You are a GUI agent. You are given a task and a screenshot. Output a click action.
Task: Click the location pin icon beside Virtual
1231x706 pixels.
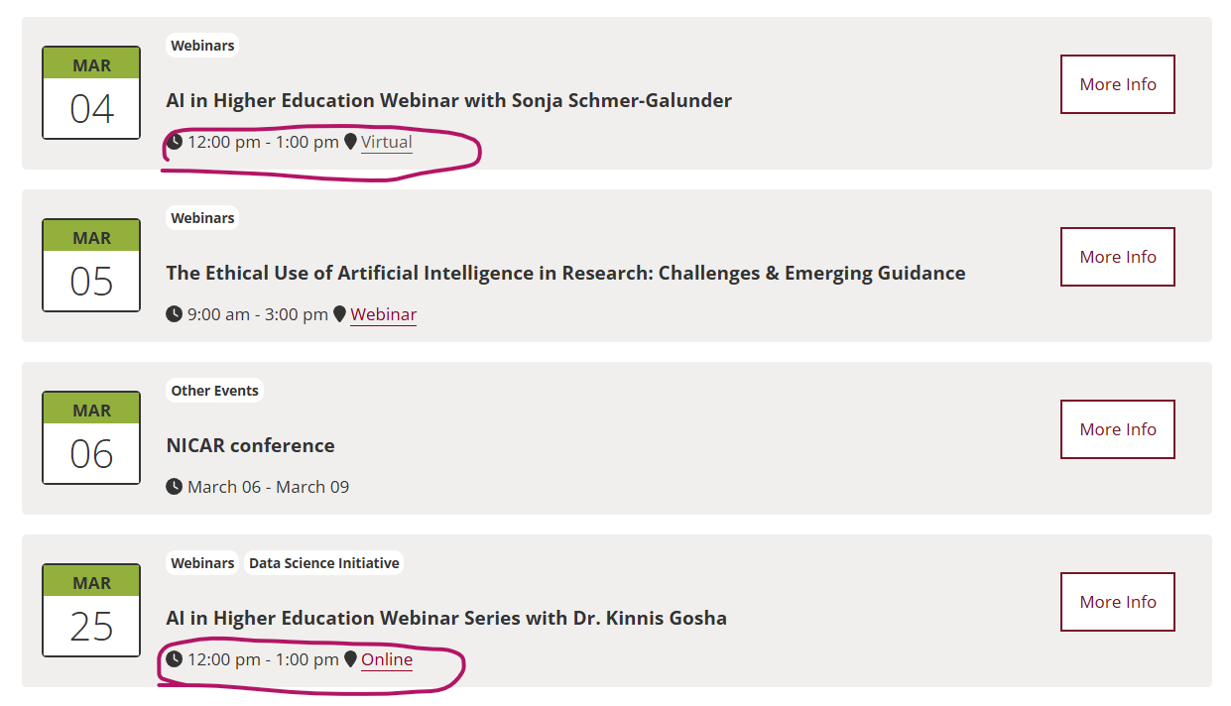pyautogui.click(x=350, y=142)
